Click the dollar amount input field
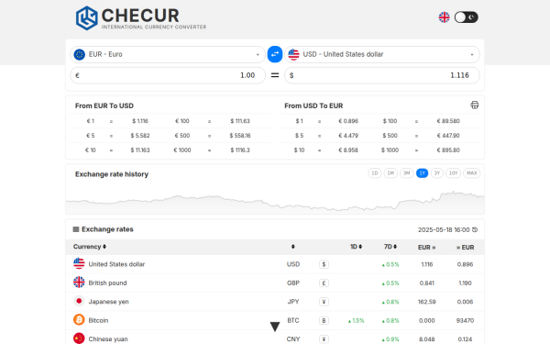 [x=382, y=75]
